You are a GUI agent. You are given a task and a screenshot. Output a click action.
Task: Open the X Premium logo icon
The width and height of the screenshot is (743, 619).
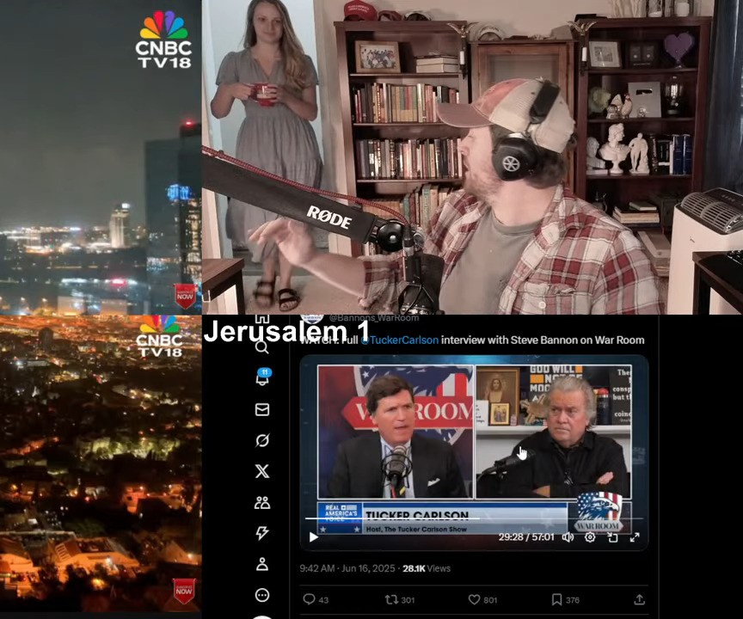pyautogui.click(x=262, y=471)
